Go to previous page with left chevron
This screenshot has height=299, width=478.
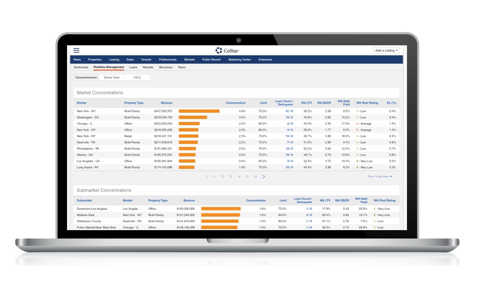(207, 177)
